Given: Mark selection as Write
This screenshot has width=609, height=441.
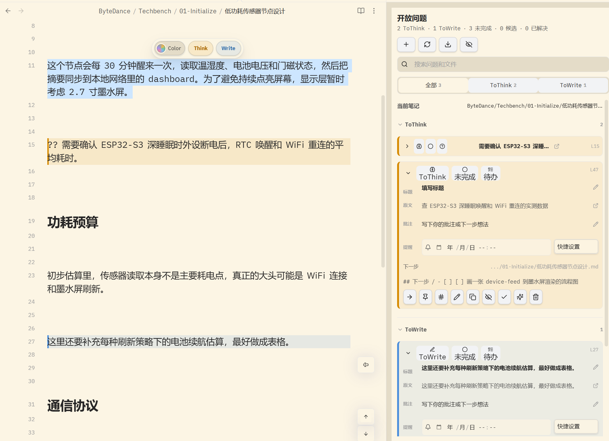Looking at the screenshot, I should coord(228,48).
